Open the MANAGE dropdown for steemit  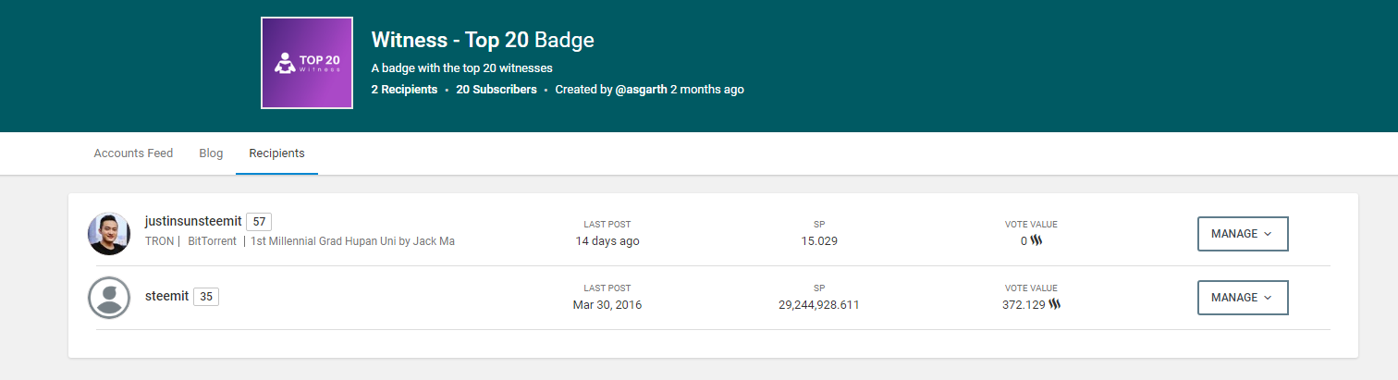click(x=1242, y=298)
